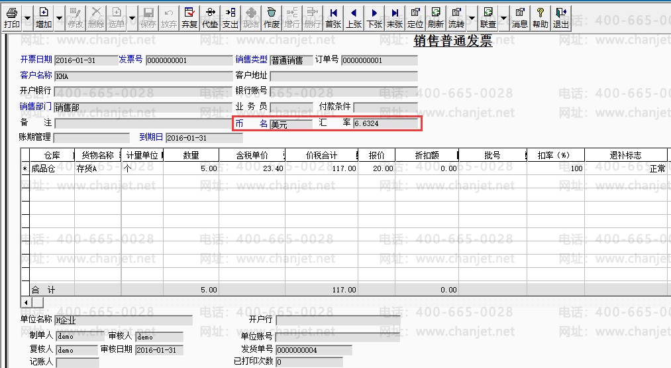Click the 发货单号 field 0000000004

pyautogui.click(x=314, y=350)
